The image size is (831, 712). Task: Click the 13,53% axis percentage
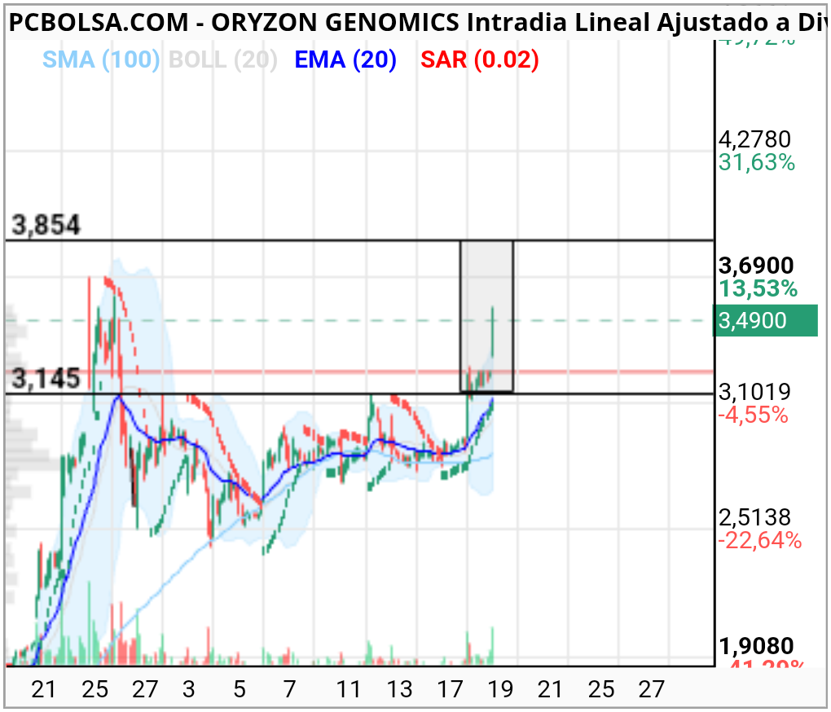(x=758, y=288)
